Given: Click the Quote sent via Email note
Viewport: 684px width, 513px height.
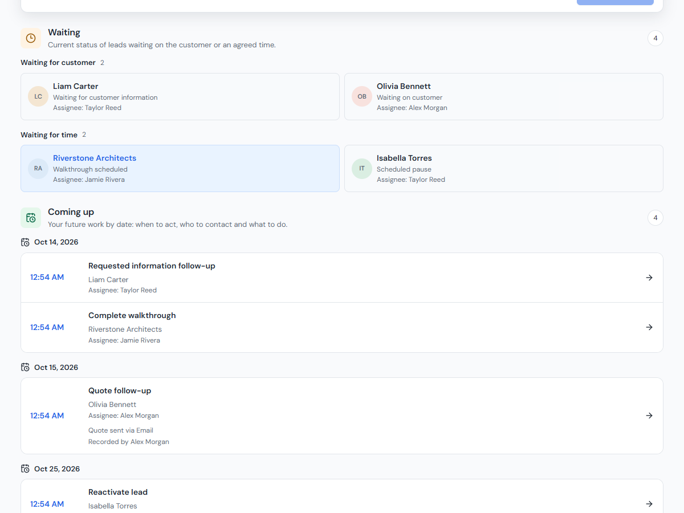Looking at the screenshot, I should 121,430.
